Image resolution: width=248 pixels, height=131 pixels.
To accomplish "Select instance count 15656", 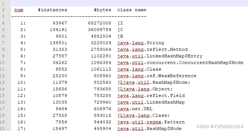I will click(x=60, y=89).
